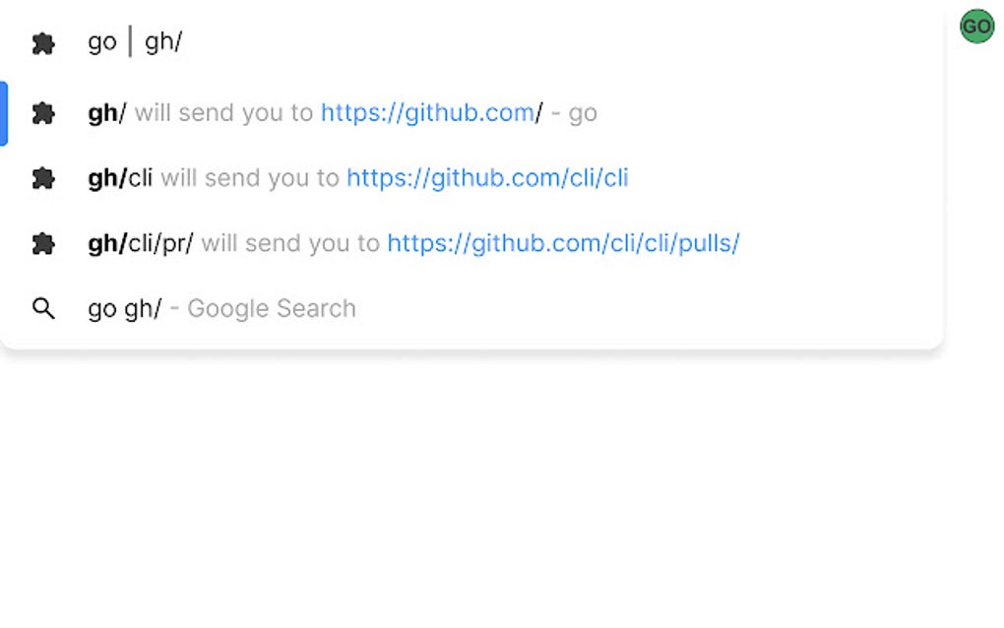Viewport: 1004px width, 628px height.
Task: Click the 'go' keyword label in the address bar
Action: tap(102, 42)
